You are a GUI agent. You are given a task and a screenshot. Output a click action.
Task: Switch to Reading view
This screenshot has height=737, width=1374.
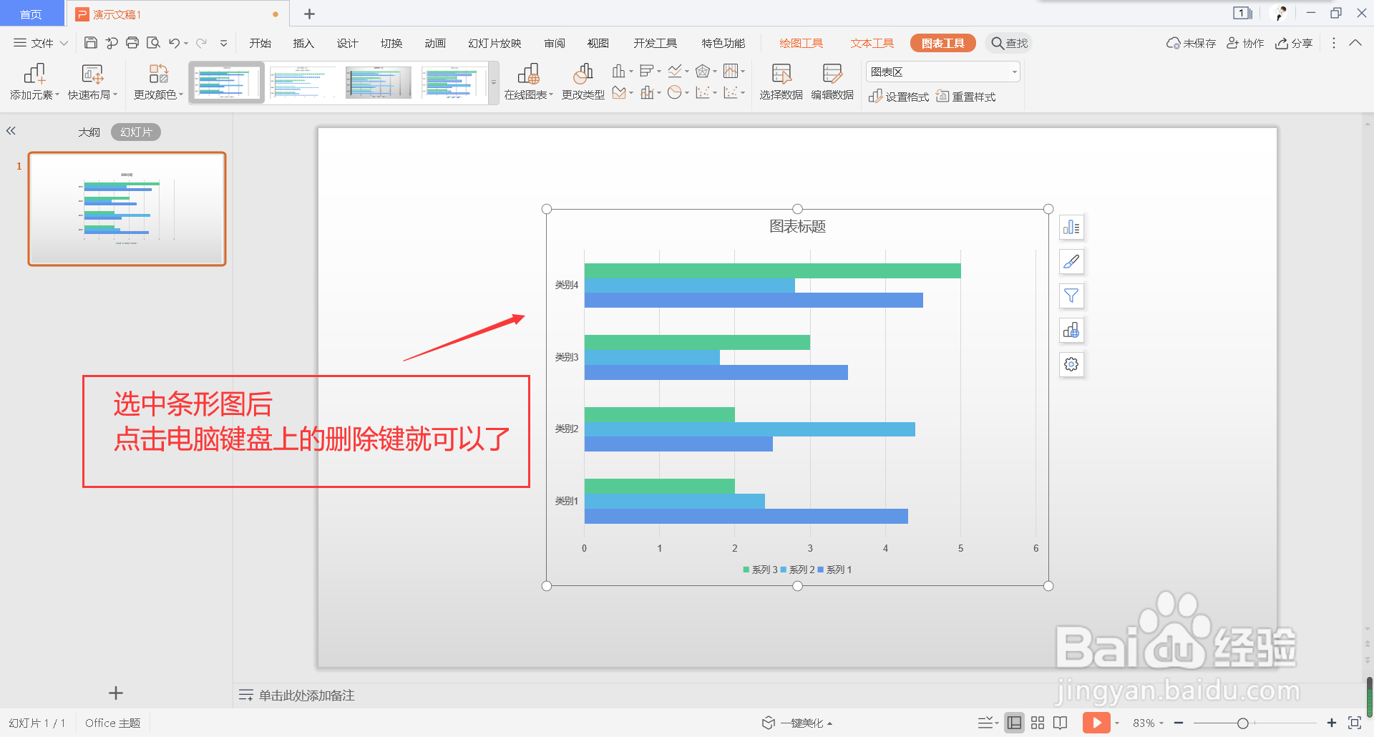(x=1061, y=723)
